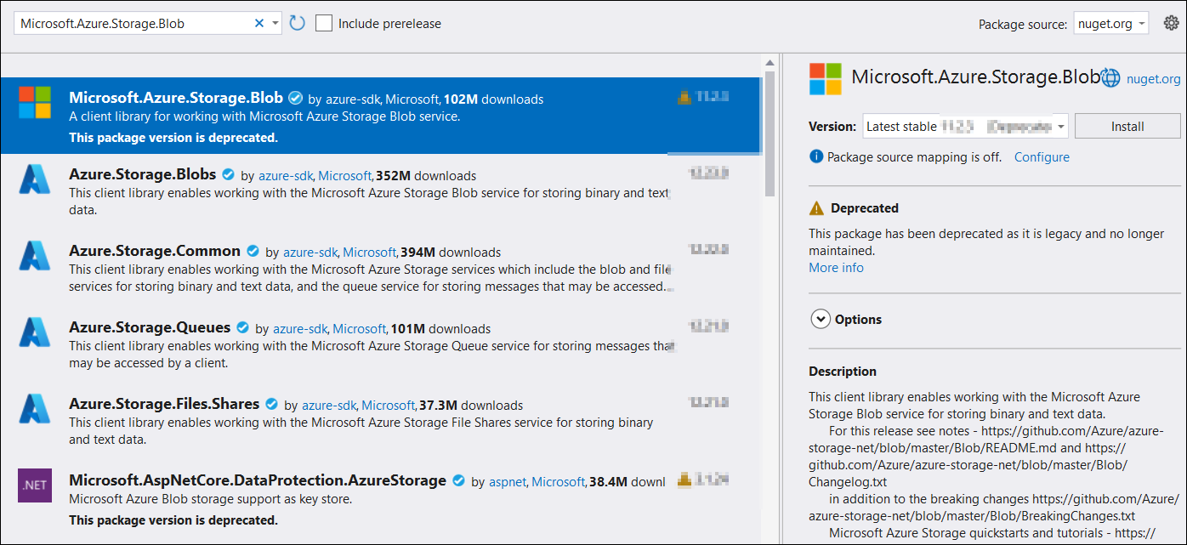Click the globe icon next to nuget.org
The width and height of the screenshot is (1187, 545).
tap(1110, 78)
